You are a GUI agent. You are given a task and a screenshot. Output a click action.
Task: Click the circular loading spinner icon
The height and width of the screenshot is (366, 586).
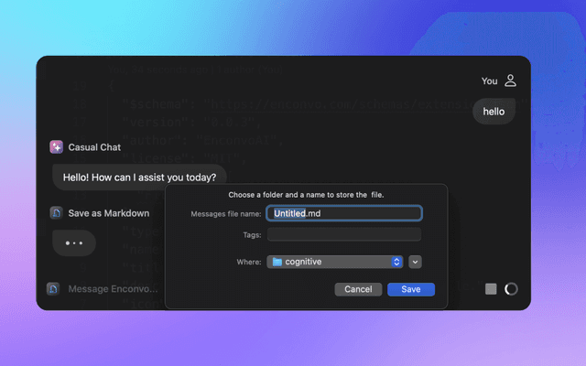coord(511,289)
